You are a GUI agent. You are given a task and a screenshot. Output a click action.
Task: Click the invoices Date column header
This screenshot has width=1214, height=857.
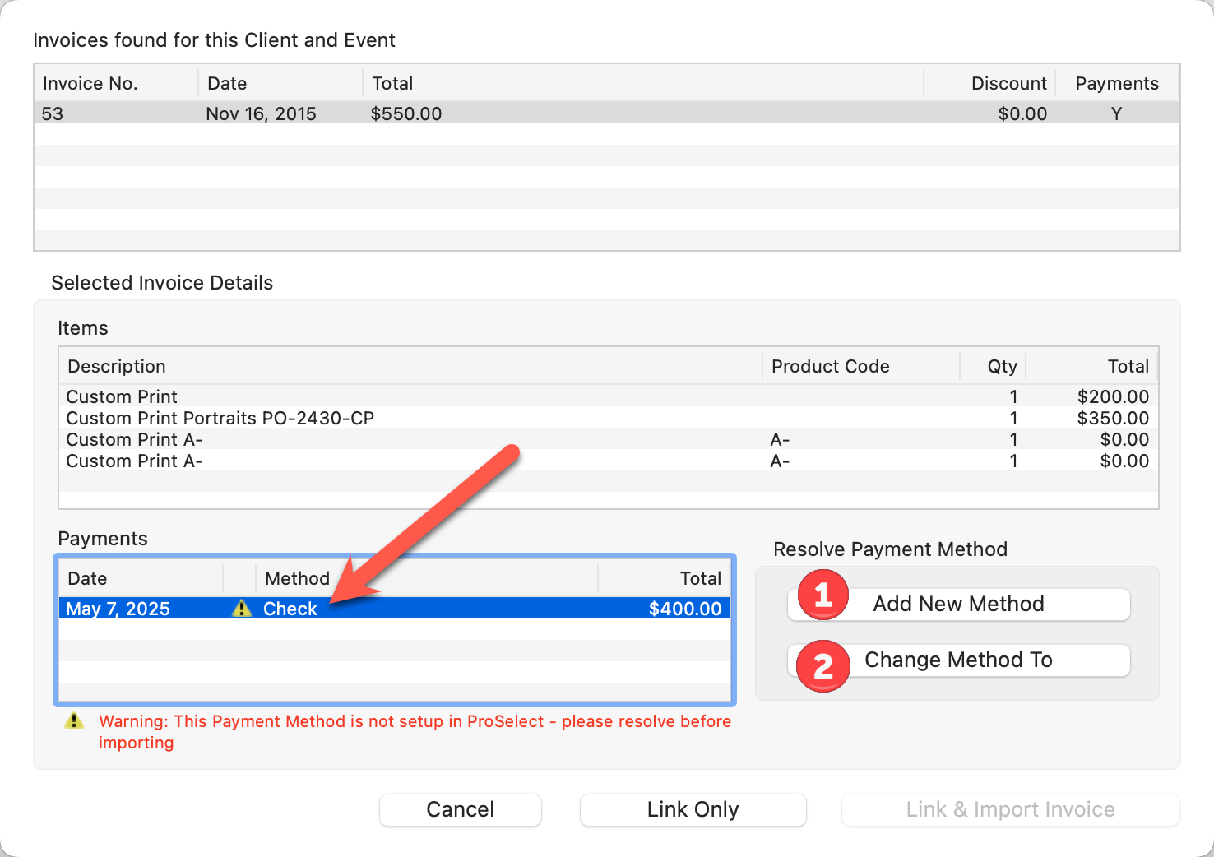[280, 83]
